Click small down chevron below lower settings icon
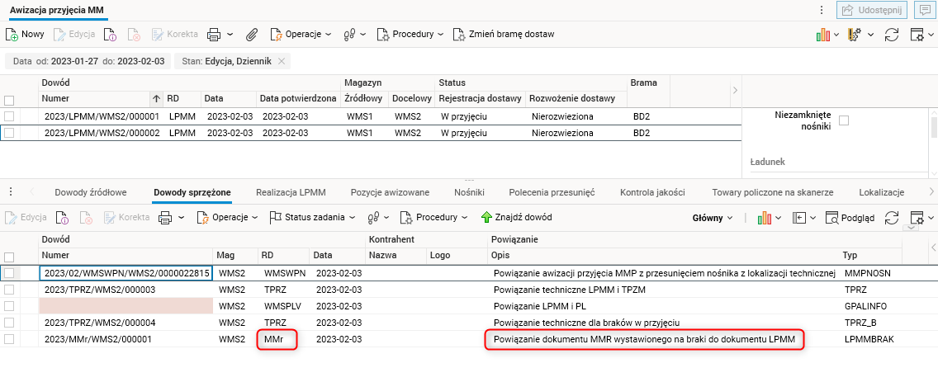 (911, 228)
